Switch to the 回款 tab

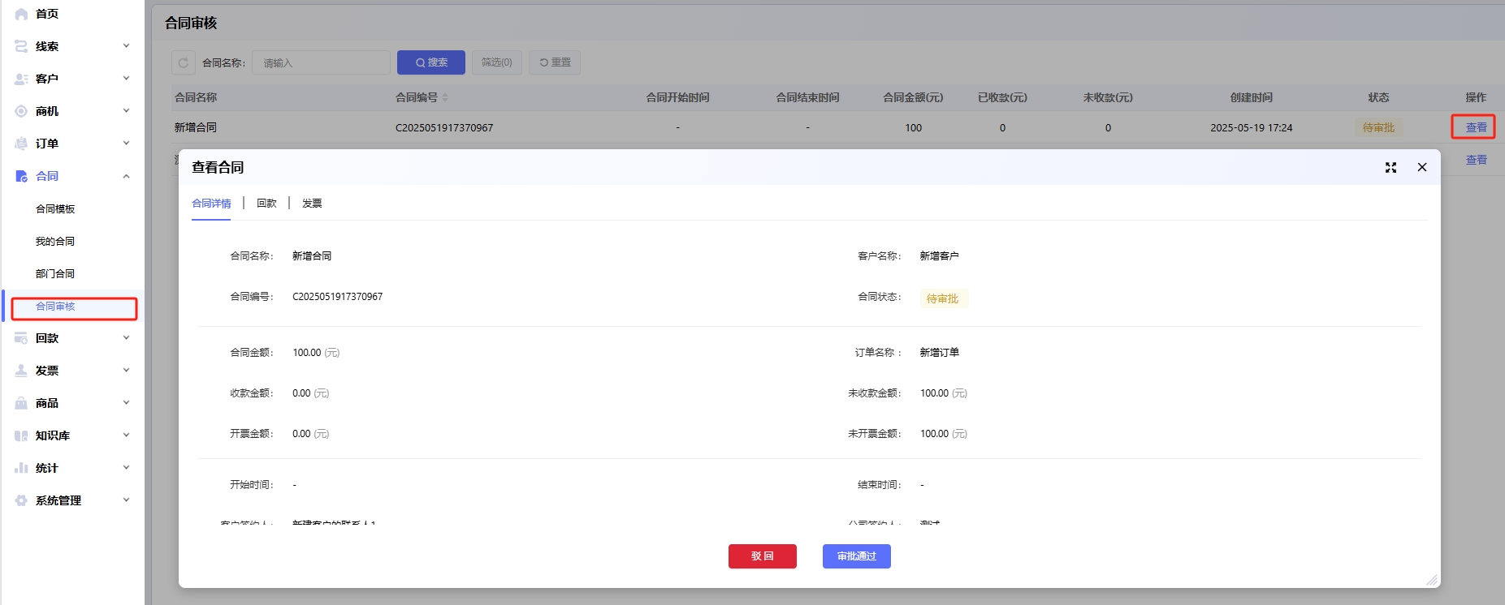[266, 204]
